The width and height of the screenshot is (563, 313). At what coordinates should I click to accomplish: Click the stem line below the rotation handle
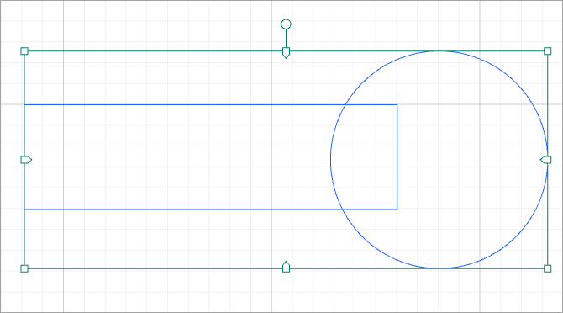pyautogui.click(x=286, y=38)
